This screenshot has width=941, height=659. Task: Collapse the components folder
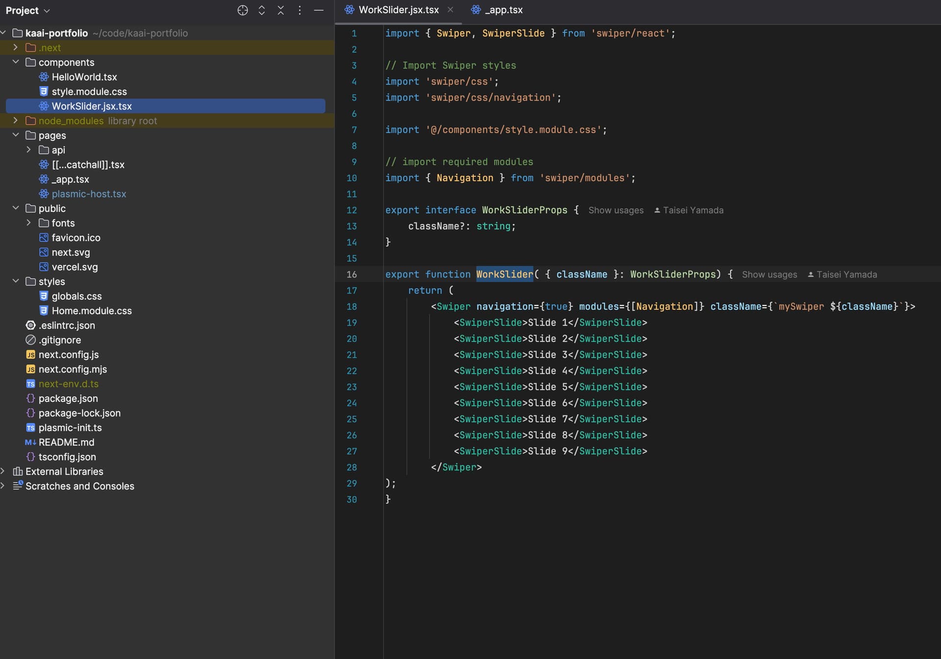[16, 62]
